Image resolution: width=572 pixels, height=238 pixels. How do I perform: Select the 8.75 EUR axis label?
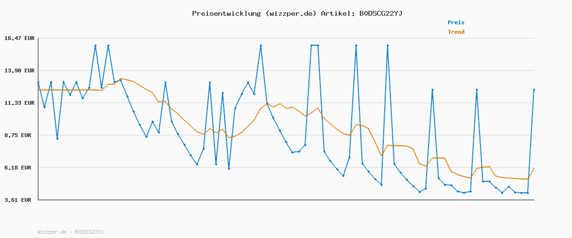pyautogui.click(x=20, y=135)
